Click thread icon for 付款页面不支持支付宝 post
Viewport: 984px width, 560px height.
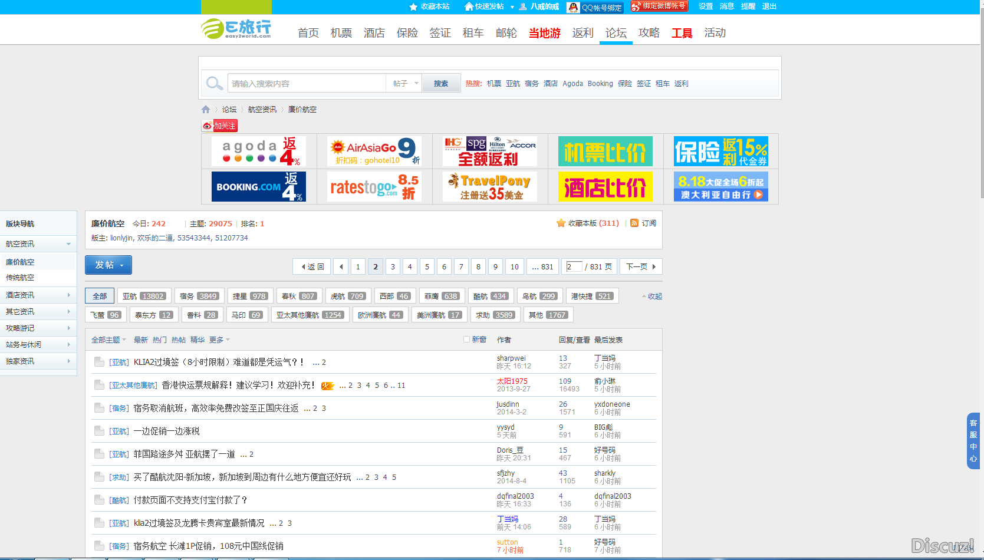[x=99, y=499]
